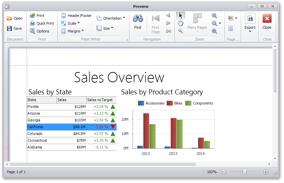
Task: Click the Print button
Action: pos(37,16)
